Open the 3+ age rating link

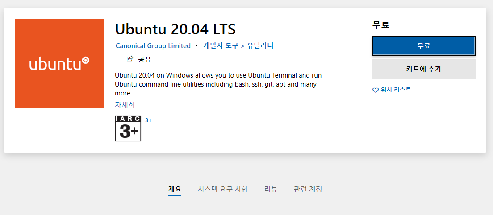pos(148,120)
